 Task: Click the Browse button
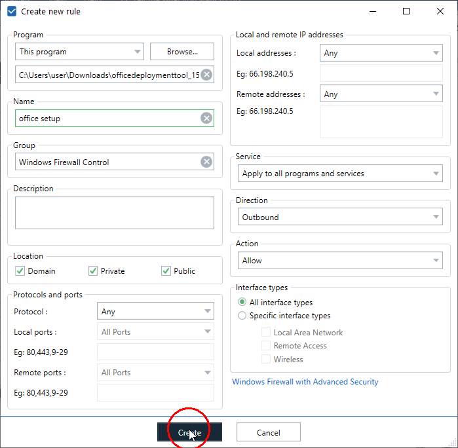pyautogui.click(x=182, y=52)
